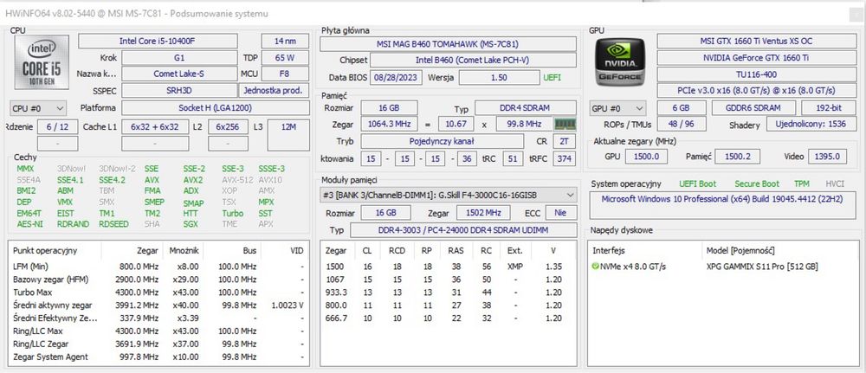
Task: Click the GDDR6 SDRAM field
Action: point(753,108)
